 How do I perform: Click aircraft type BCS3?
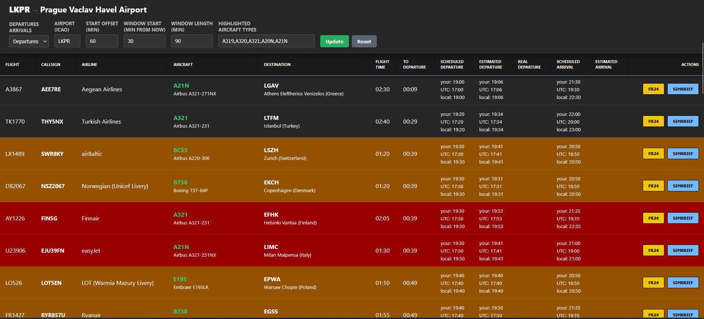click(180, 150)
